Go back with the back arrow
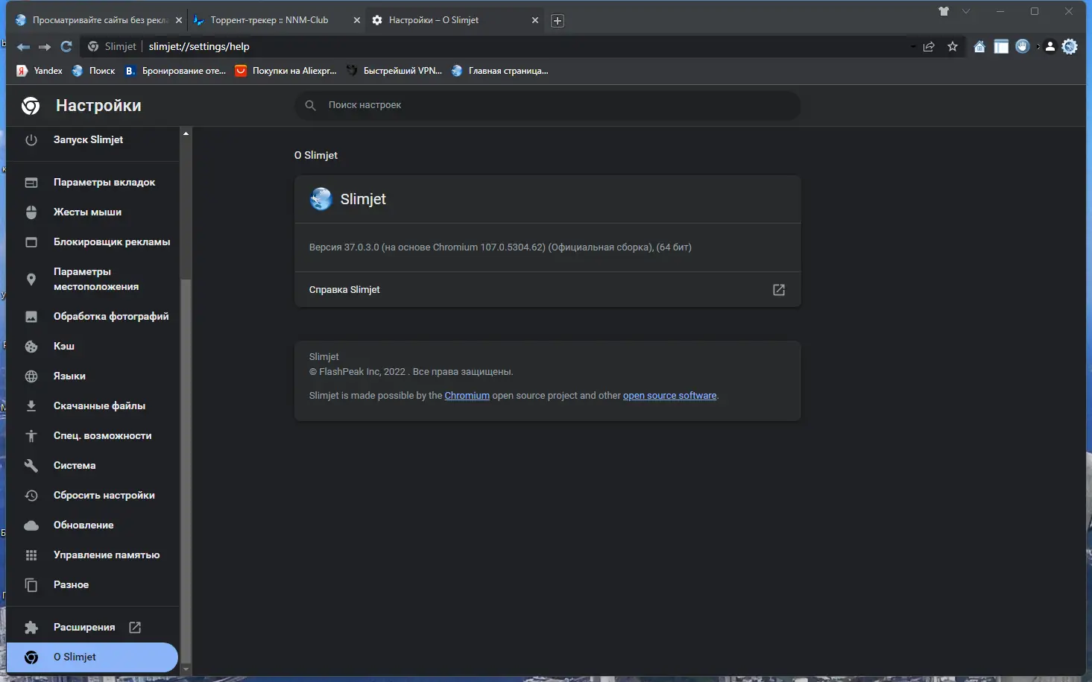The width and height of the screenshot is (1092, 682). tap(23, 47)
